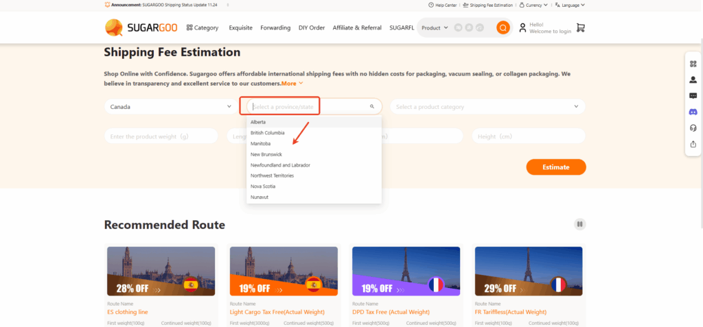
Task: Click the orange 19% OFF Spain banner
Action: coord(284,271)
